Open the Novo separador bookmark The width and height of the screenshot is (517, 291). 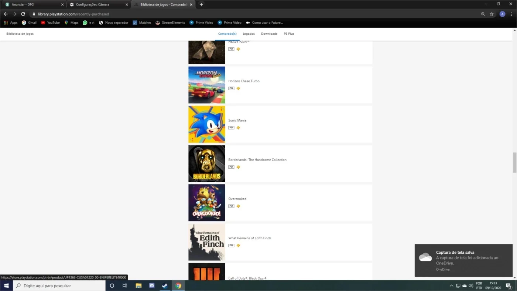tap(113, 23)
